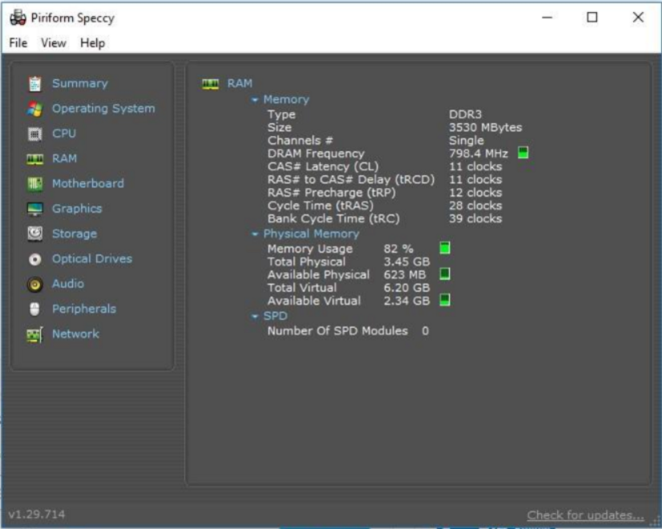The width and height of the screenshot is (662, 529).
Task: Click the RAM header icon in main panel
Action: [210, 83]
